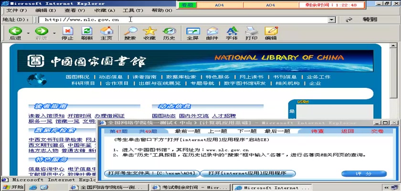Click the page scrollbar up arrow
This screenshot has width=401, height=191.
click(393, 46)
